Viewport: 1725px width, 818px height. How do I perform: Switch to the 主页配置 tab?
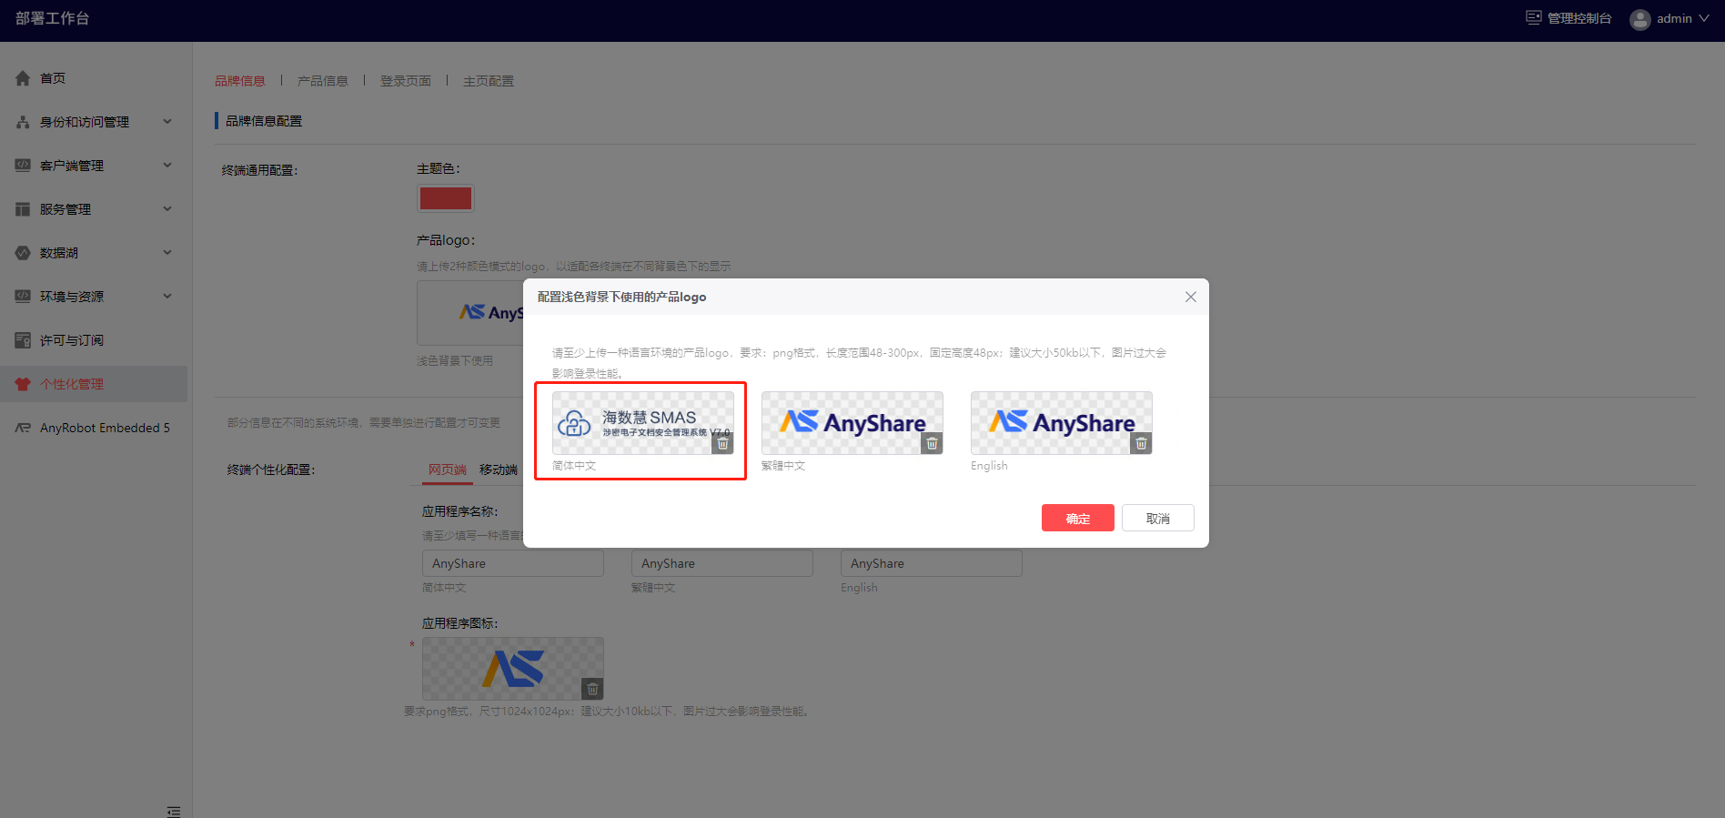click(x=489, y=81)
